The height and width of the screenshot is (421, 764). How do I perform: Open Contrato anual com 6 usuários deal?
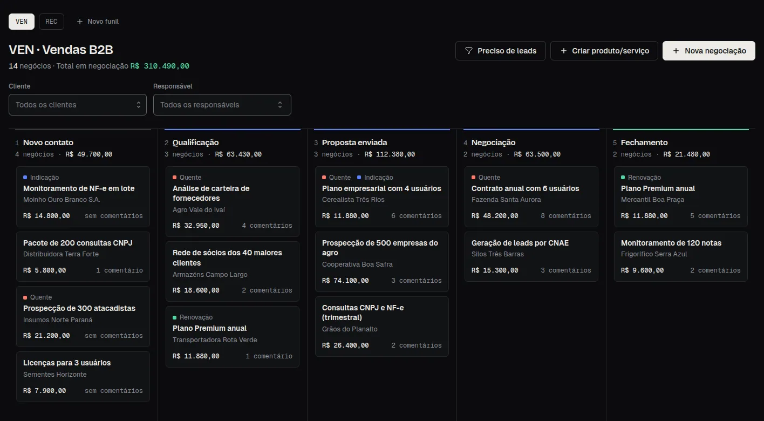click(x=531, y=196)
